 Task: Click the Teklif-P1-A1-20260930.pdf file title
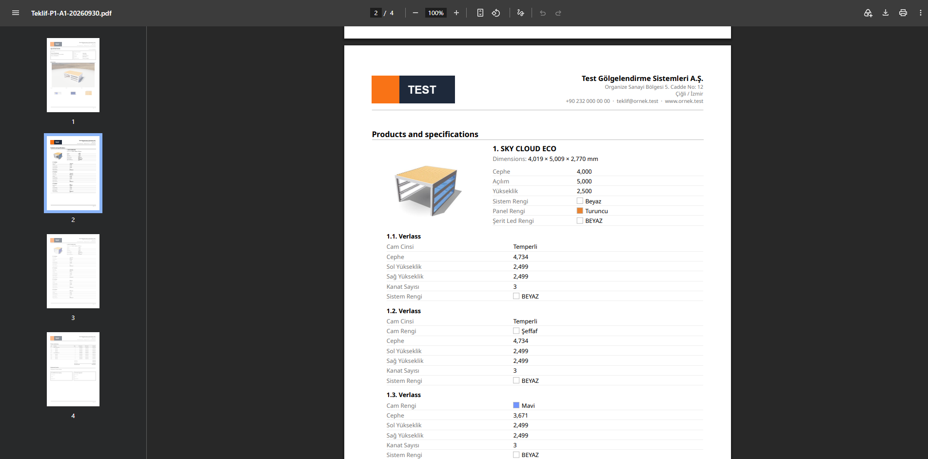pos(71,13)
